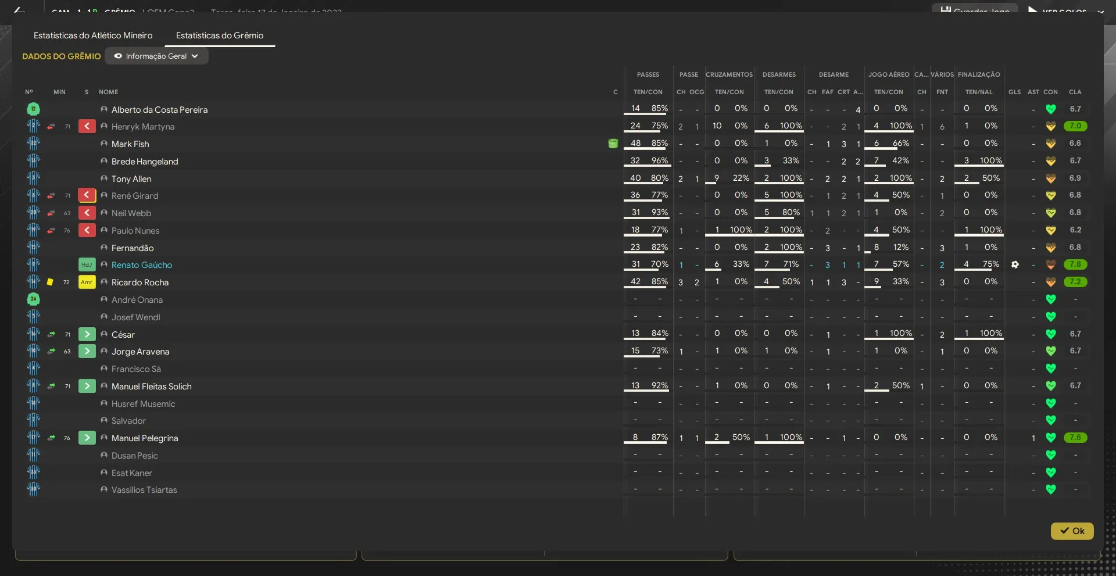Click DESARMES group header
The image size is (1116, 576).
coord(779,74)
